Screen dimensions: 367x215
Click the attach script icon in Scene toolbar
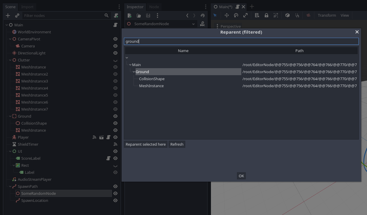[x=116, y=16]
